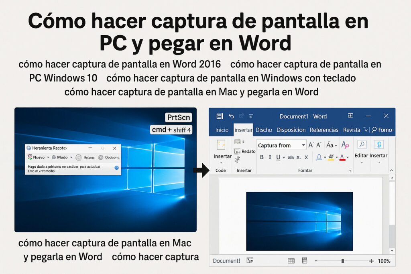Open the Captura from font name dropdown
The width and height of the screenshot is (411, 274).
[x=303, y=145]
